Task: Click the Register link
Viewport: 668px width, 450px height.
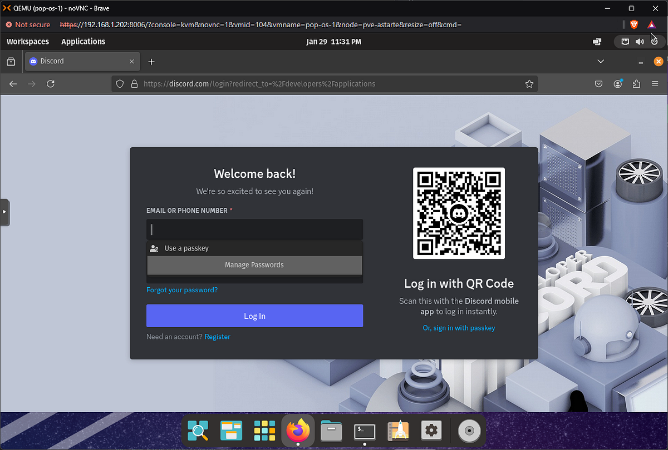Action: pyautogui.click(x=217, y=337)
